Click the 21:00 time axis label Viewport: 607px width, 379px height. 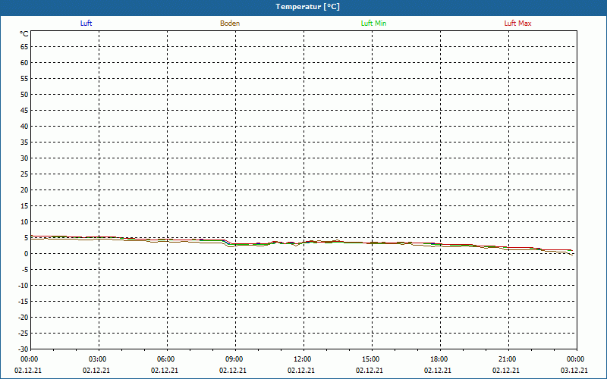[507, 359]
